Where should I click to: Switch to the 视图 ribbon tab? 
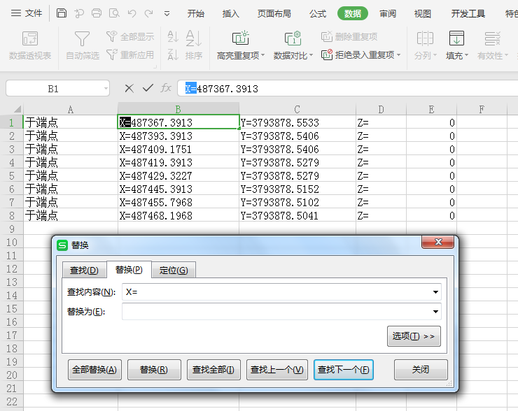[x=423, y=13]
